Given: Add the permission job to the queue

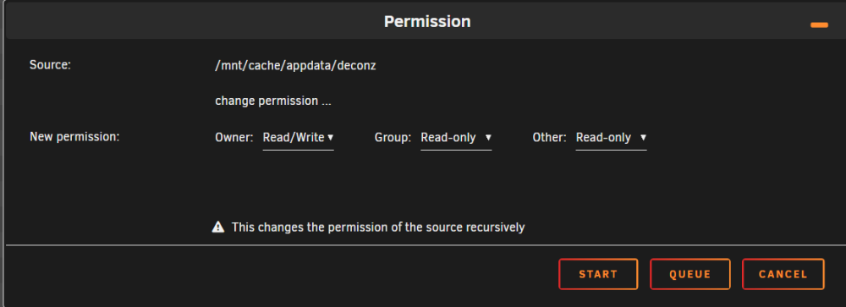Looking at the screenshot, I should coord(690,274).
